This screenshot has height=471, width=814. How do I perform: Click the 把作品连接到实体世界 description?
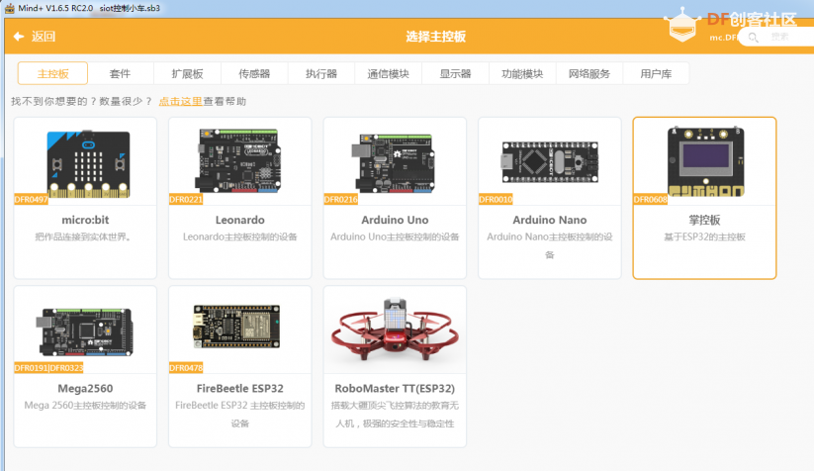[84, 237]
